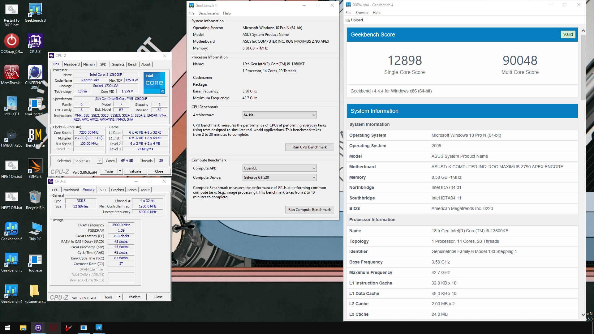Open File menu in Geekbench 4 window

point(192,13)
